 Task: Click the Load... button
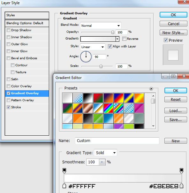point(176,111)
